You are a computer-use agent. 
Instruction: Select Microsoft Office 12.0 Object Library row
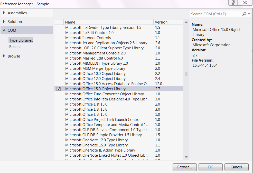pyautogui.click(x=95, y=79)
